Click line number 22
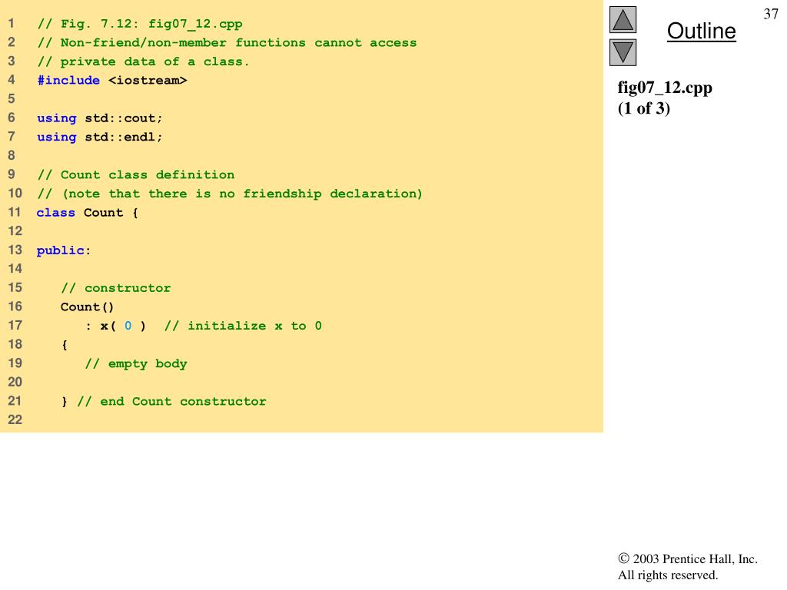 (15, 420)
